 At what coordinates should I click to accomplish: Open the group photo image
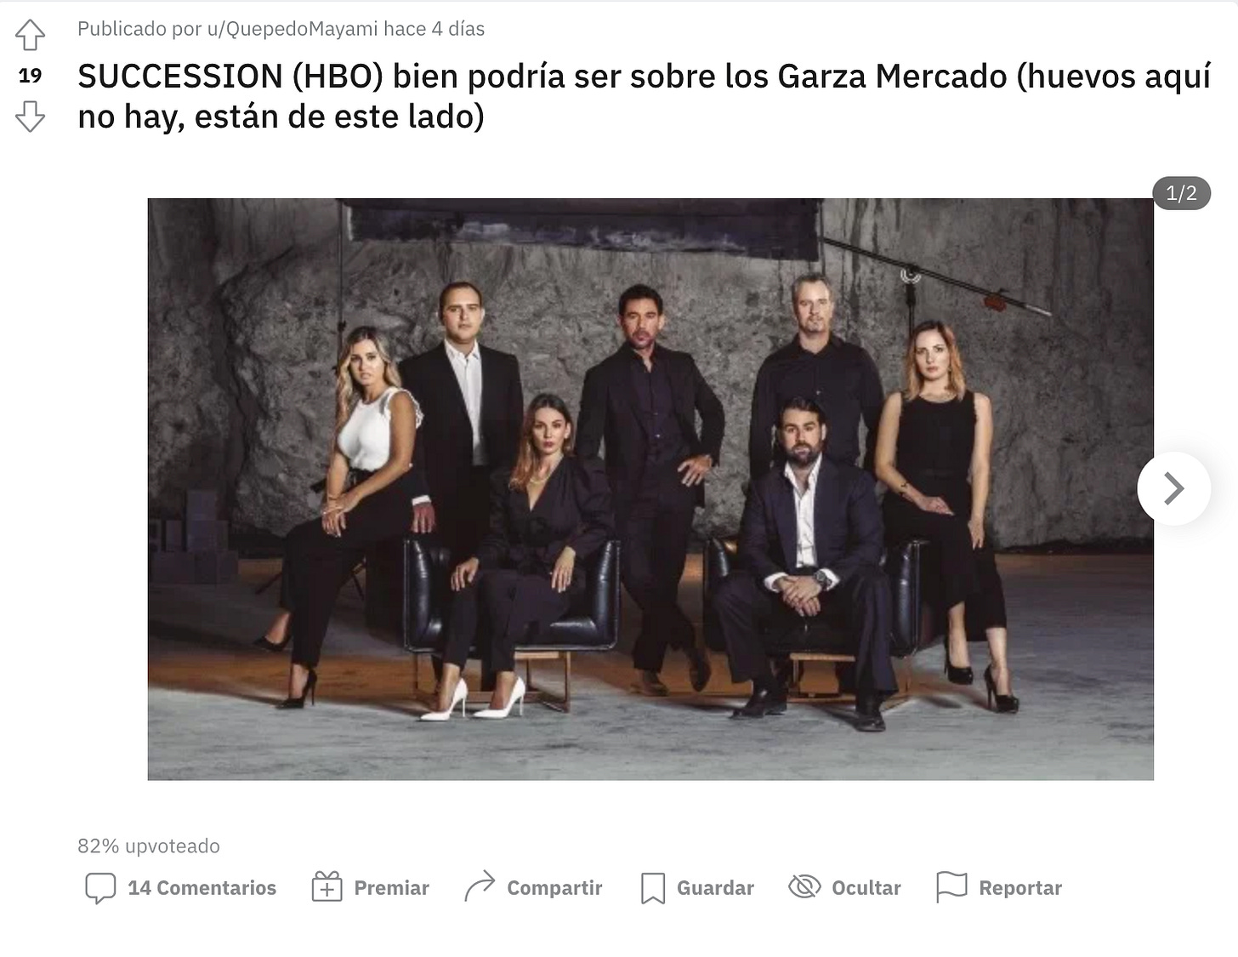pyautogui.click(x=650, y=489)
